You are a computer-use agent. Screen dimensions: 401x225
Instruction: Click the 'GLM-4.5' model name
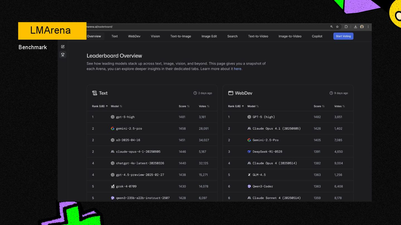pyautogui.click(x=259, y=175)
